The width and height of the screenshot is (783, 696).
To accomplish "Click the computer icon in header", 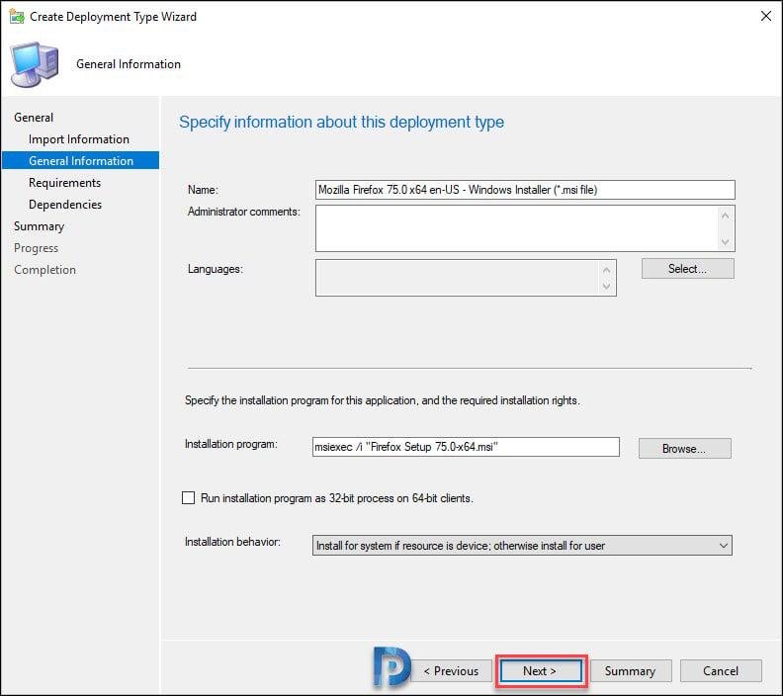I will pos(34,64).
